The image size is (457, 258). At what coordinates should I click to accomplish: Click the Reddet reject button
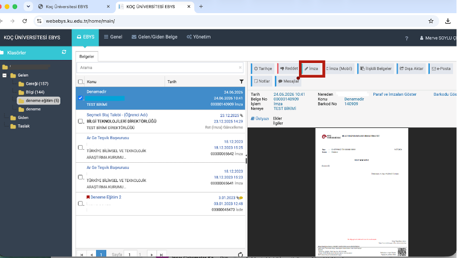pyautogui.click(x=288, y=69)
